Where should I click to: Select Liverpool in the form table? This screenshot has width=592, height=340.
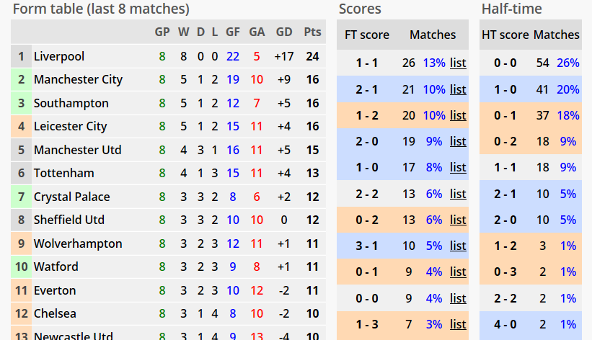click(x=59, y=57)
